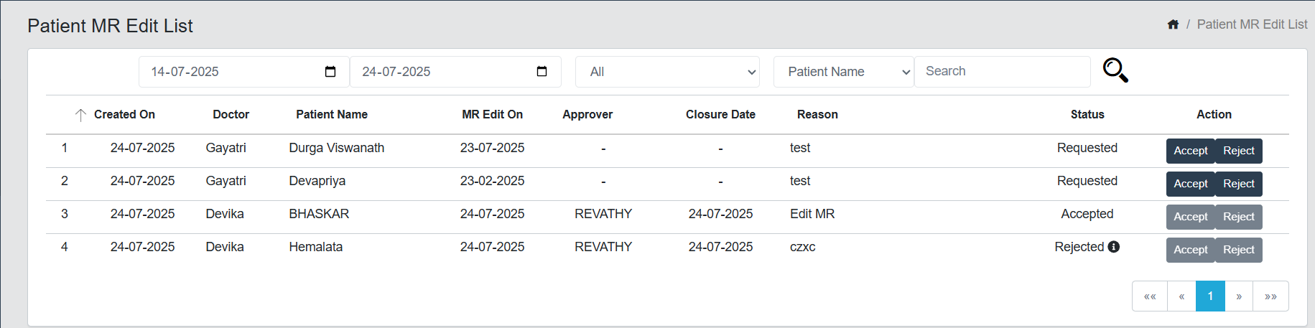Image resolution: width=1315 pixels, height=328 pixels.
Task: Go to the last page of results
Action: [1270, 296]
